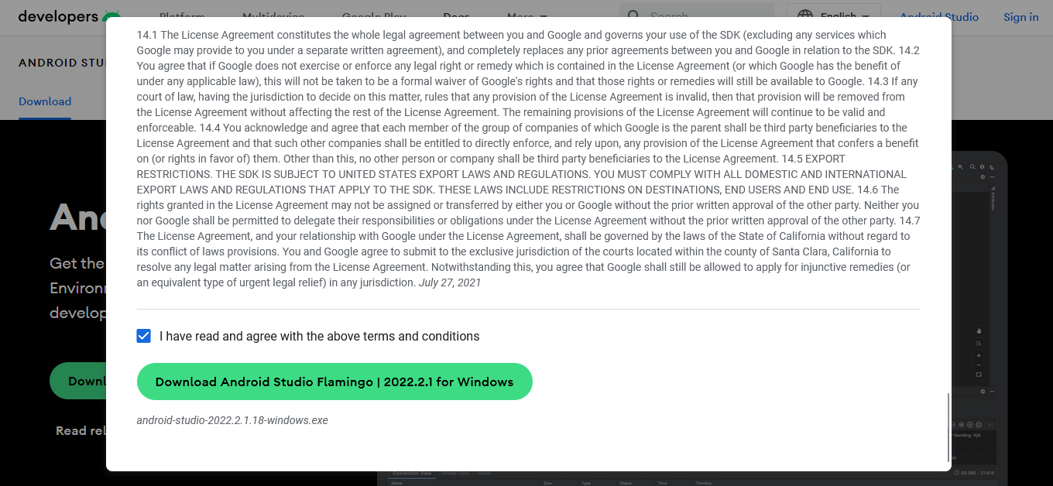Expand the More menu dropdown
Screen dimensions: 1053x486
[x=526, y=15]
